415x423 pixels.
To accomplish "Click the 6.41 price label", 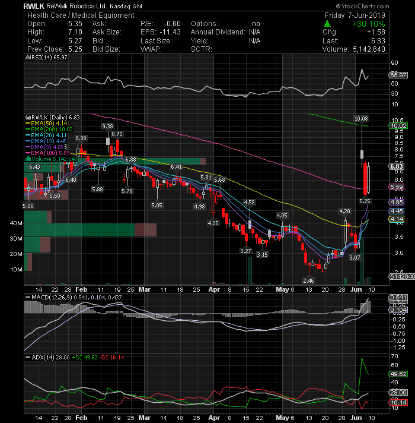I will (x=176, y=167).
